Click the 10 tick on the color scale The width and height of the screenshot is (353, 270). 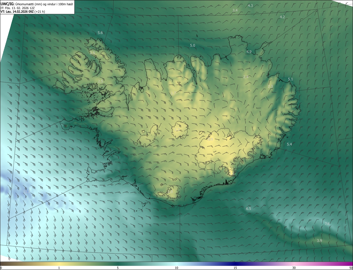point(176,268)
